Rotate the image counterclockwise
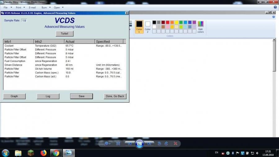 [x=159, y=143]
